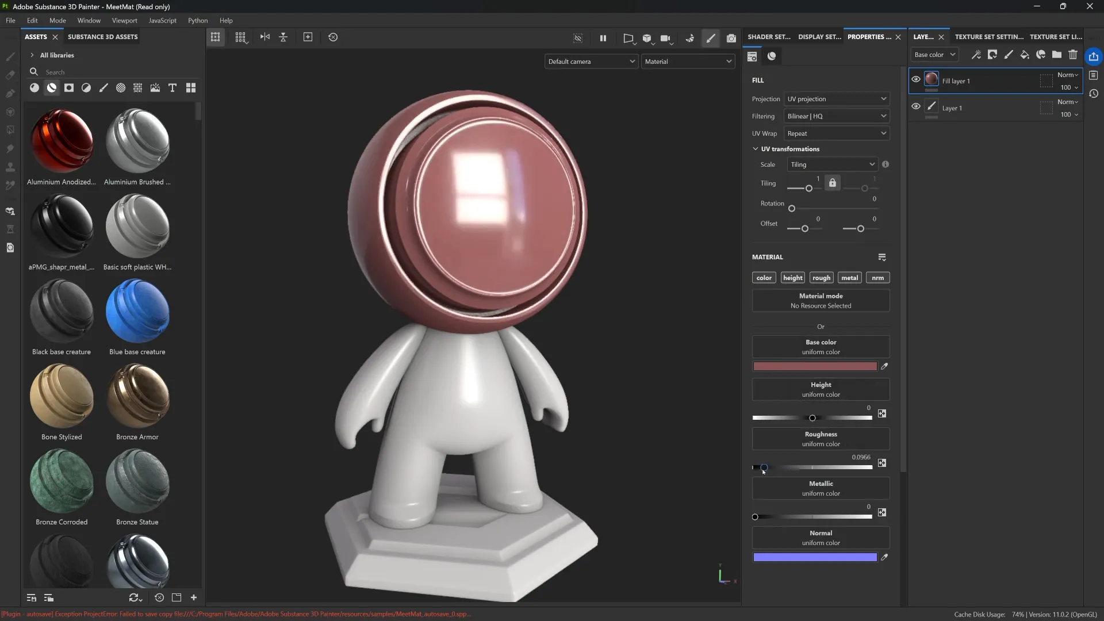This screenshot has height=621, width=1104.
Task: Add a fill layer with bucket icon
Action: pos(1025,55)
